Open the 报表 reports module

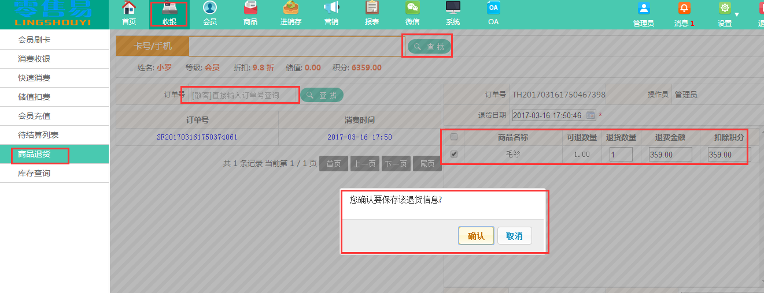[372, 14]
